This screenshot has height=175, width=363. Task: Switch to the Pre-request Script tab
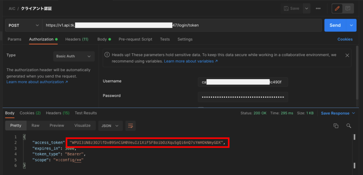135,39
